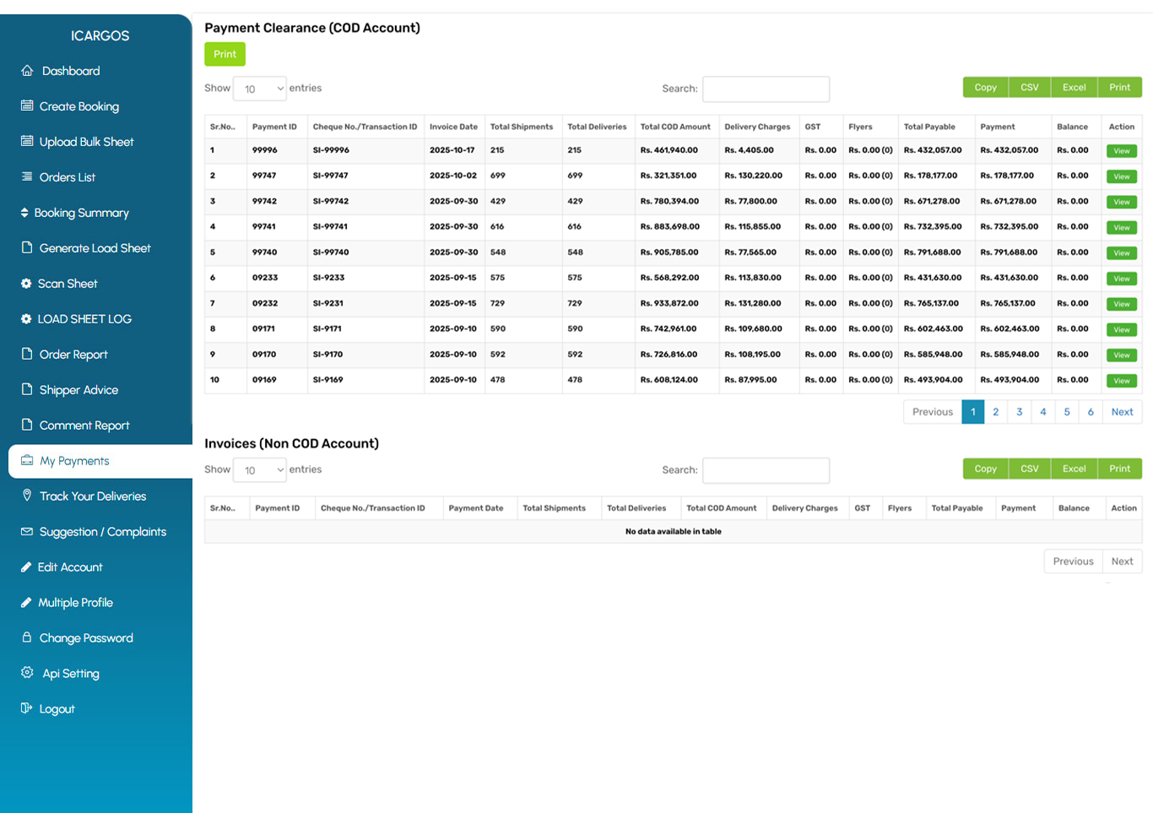Click the Dashboard home icon in sidebar
Viewport: 1153px width, 813px height.
point(27,71)
